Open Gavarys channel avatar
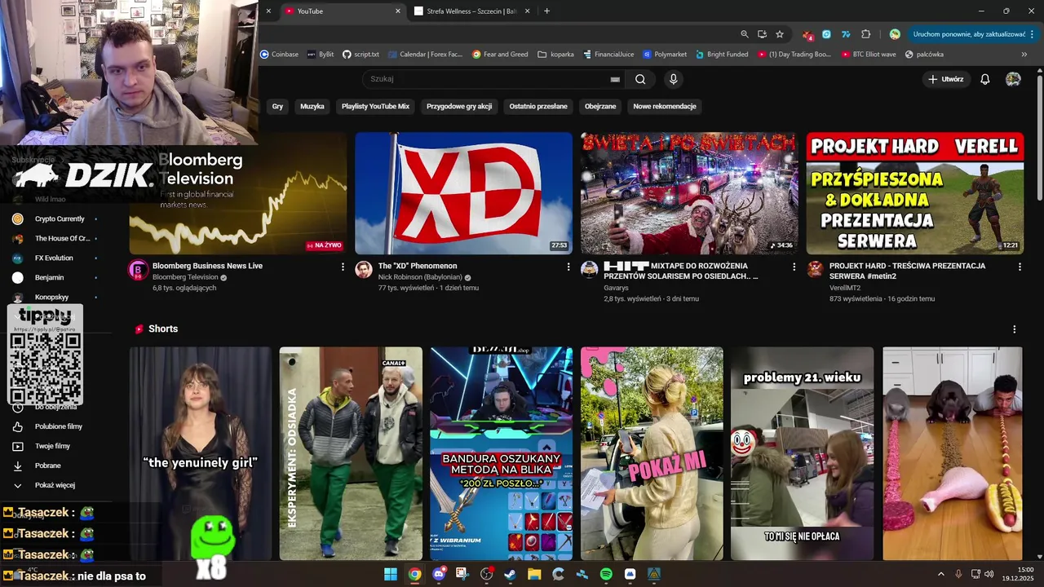 (589, 270)
